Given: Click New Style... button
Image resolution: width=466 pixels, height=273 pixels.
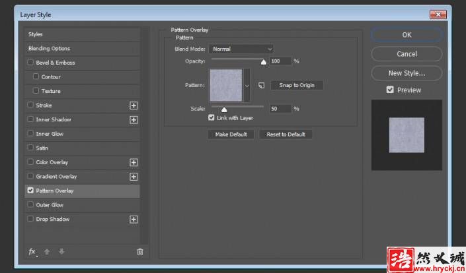Looking at the screenshot, I should tap(407, 73).
